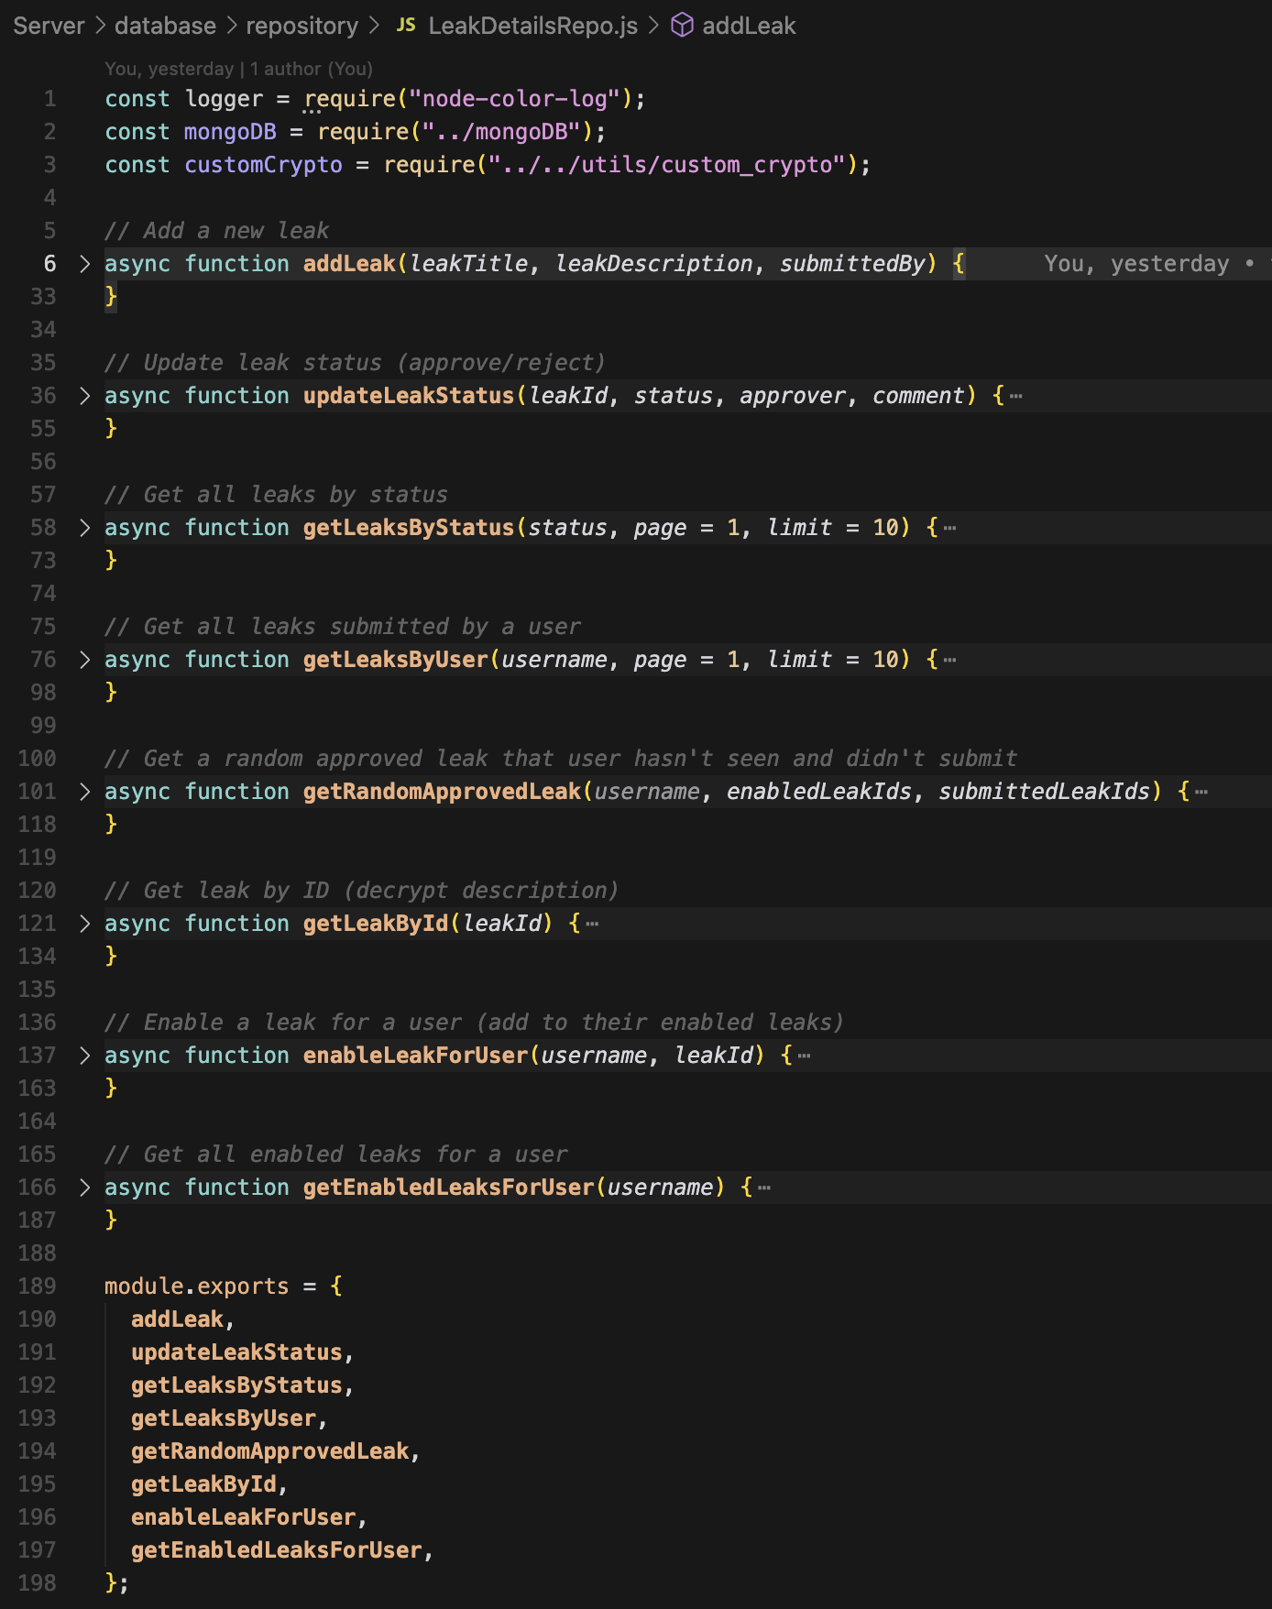Click the addLeak symbol cube icon
This screenshot has height=1609, width=1272.
(682, 26)
